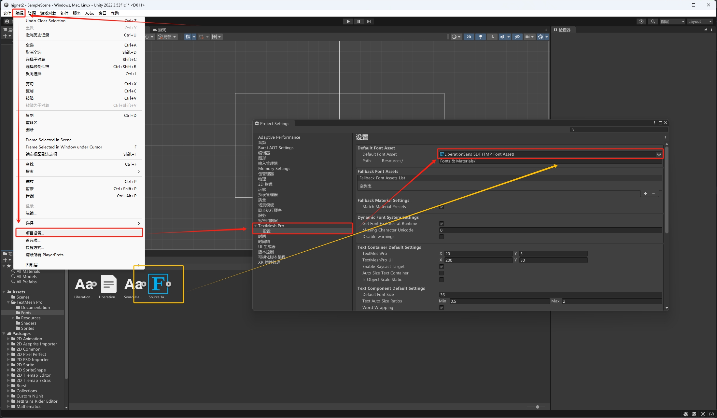Open the Layout dropdown
Viewport: 717px width, 418px height.
pos(700,21)
